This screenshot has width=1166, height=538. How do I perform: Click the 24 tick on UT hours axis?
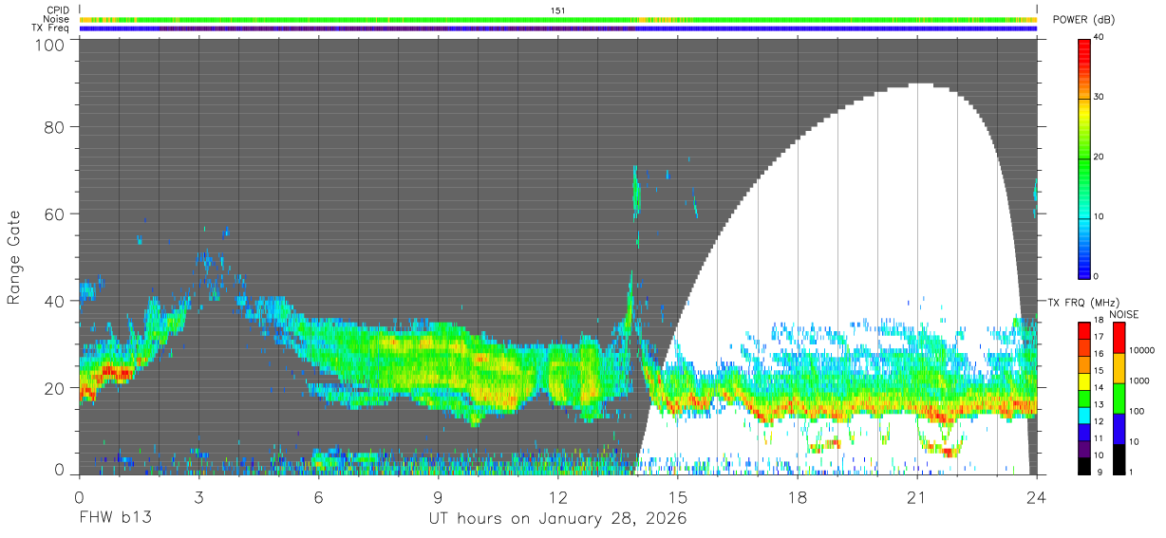point(1036,496)
